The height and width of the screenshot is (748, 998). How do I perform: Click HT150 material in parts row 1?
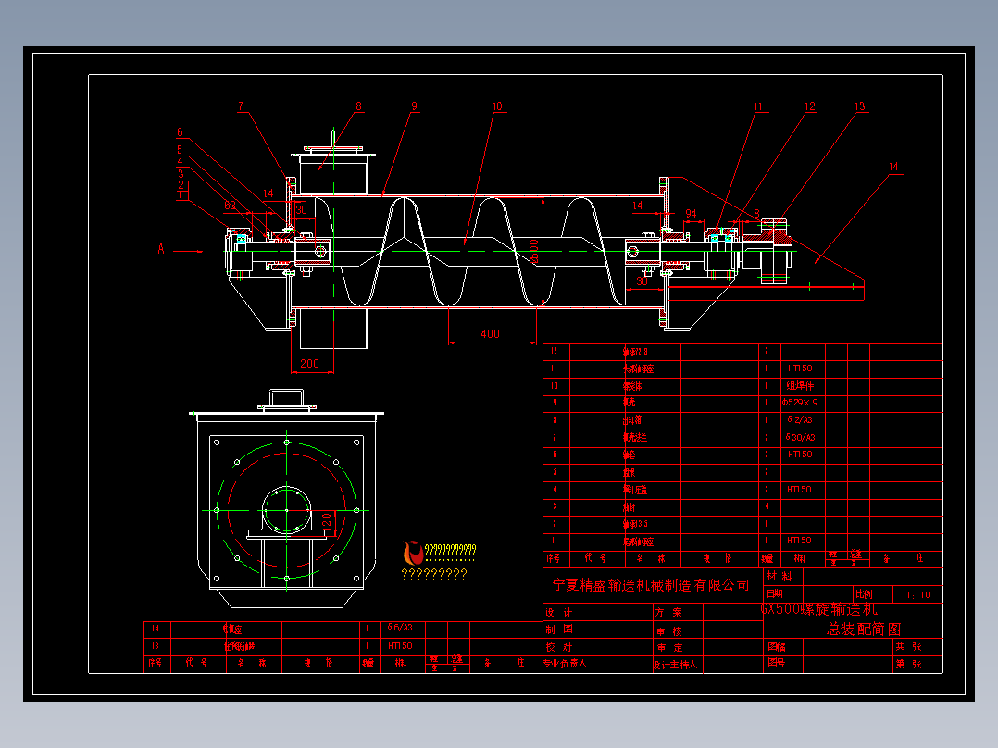tap(800, 541)
